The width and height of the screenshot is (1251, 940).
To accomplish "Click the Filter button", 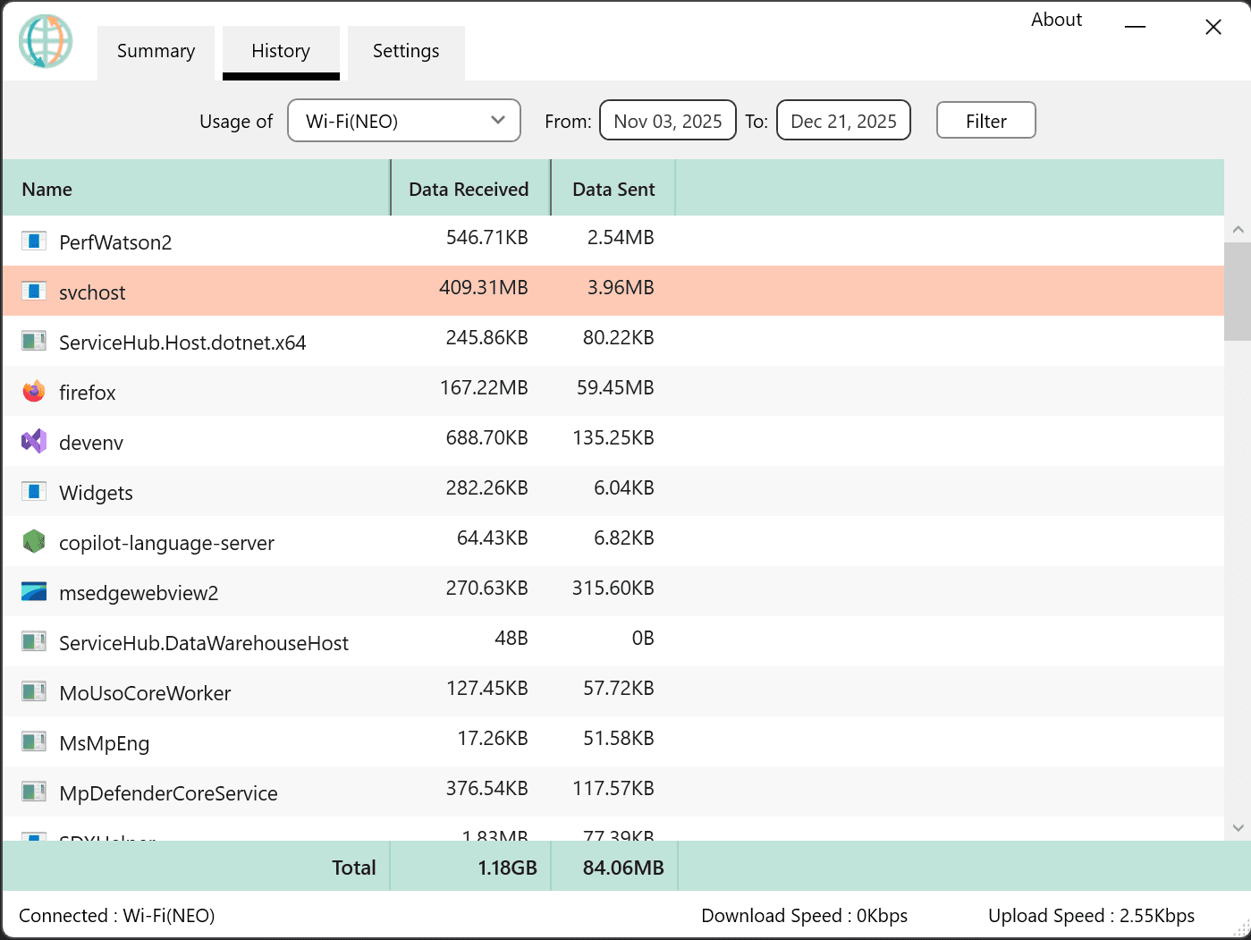I will click(985, 120).
